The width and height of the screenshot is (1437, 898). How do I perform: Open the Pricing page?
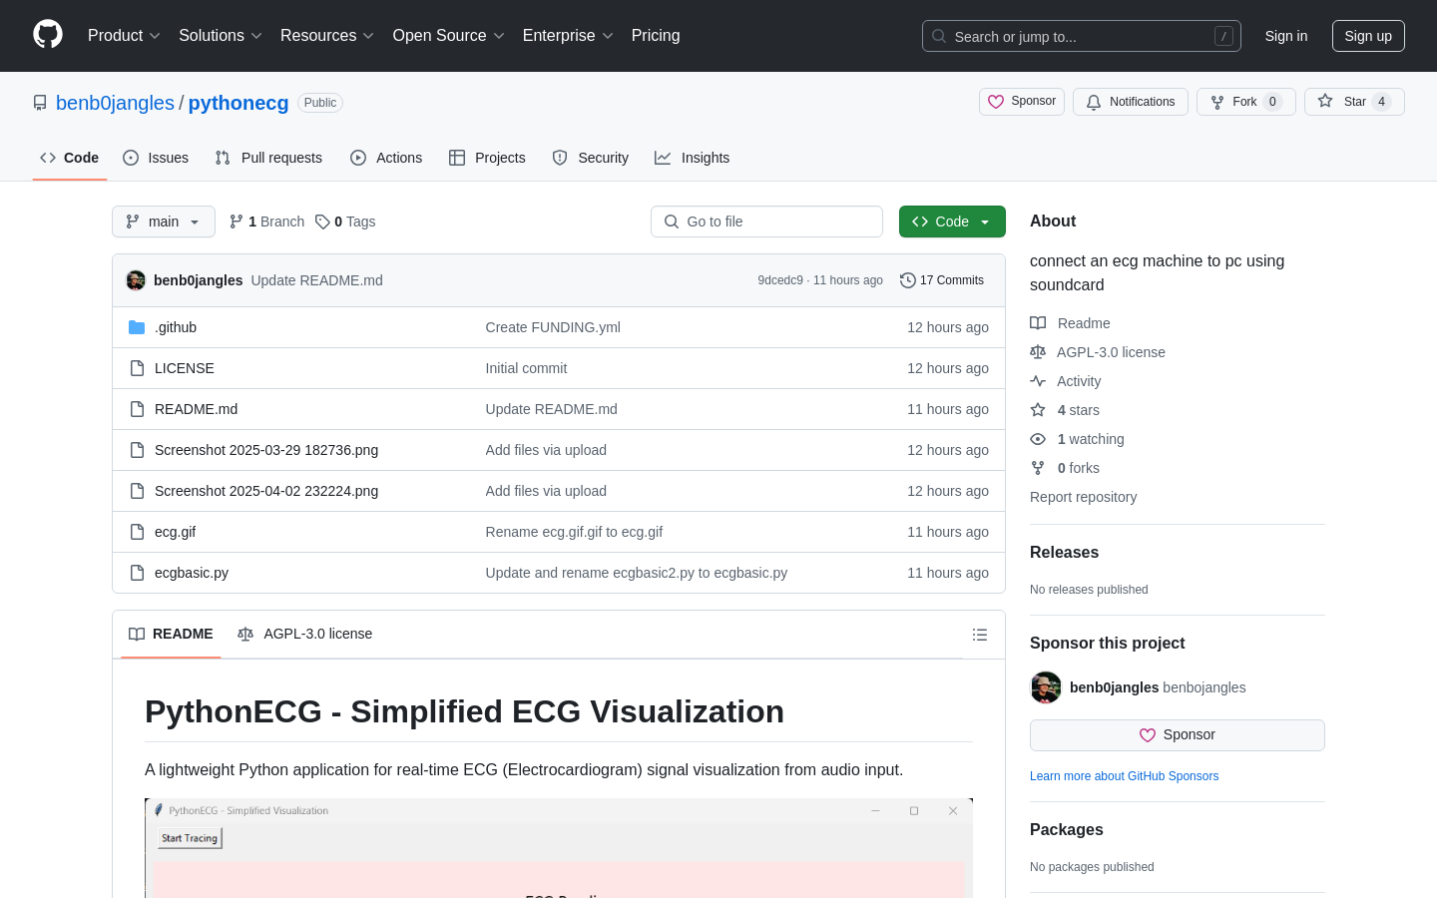click(656, 36)
